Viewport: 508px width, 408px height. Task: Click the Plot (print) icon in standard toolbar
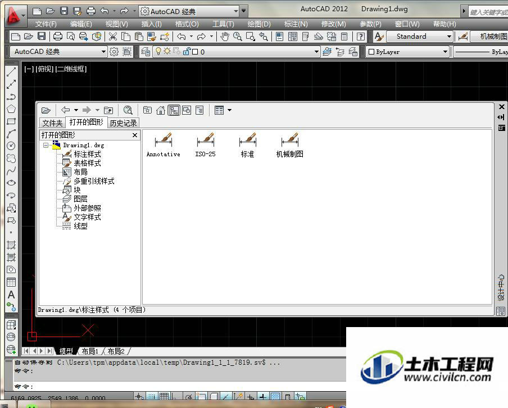(58, 37)
